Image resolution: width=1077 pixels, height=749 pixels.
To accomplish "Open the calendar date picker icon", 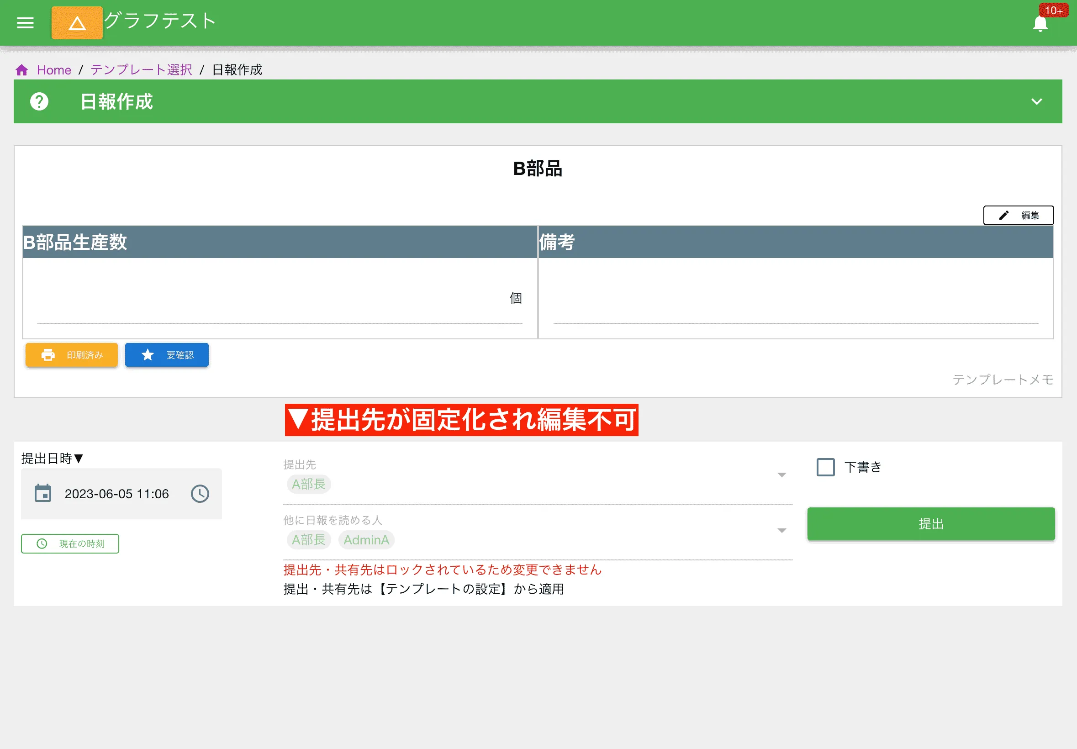I will pyautogui.click(x=42, y=494).
